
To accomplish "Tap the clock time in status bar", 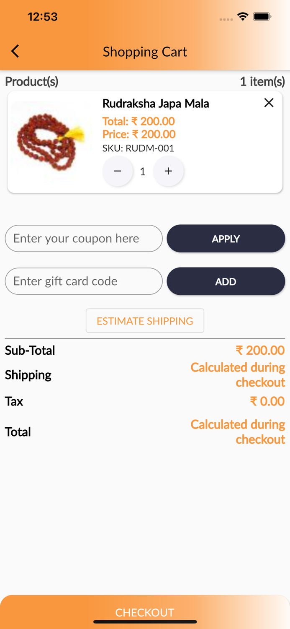I will click(x=42, y=17).
